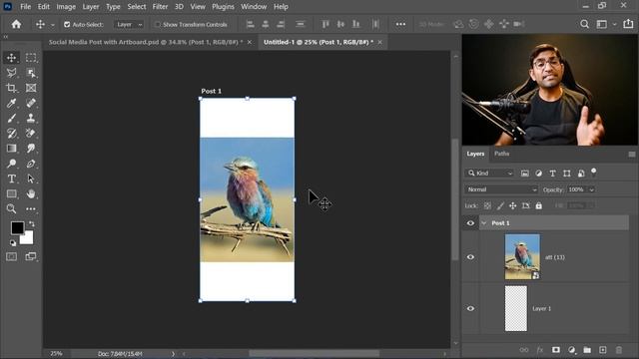Click the horizontal canvas scrollbar
This screenshot has height=359, width=639.
click(x=315, y=354)
